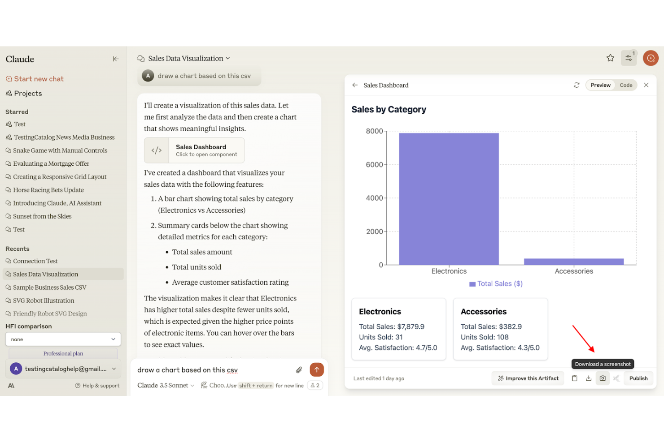The width and height of the screenshot is (664, 442).
Task: Toggle the artifact publish visibility icon
Action: (x=616, y=378)
